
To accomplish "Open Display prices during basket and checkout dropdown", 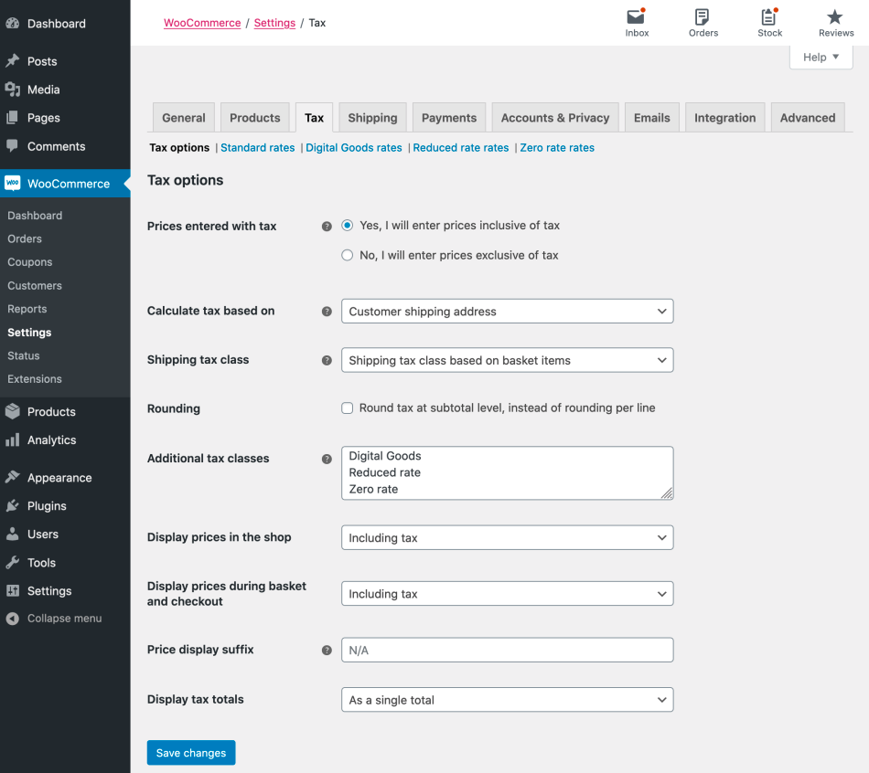I will (x=507, y=594).
